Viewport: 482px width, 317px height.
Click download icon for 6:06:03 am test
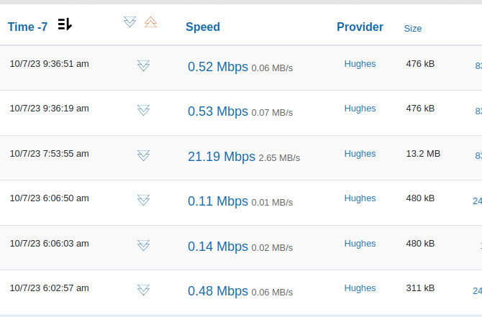coord(143,245)
